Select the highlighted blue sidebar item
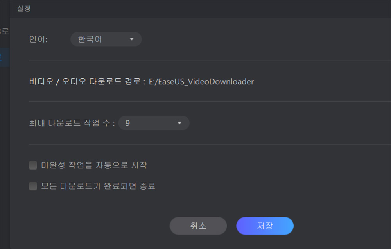The height and width of the screenshot is (249, 391). click(x=5, y=57)
